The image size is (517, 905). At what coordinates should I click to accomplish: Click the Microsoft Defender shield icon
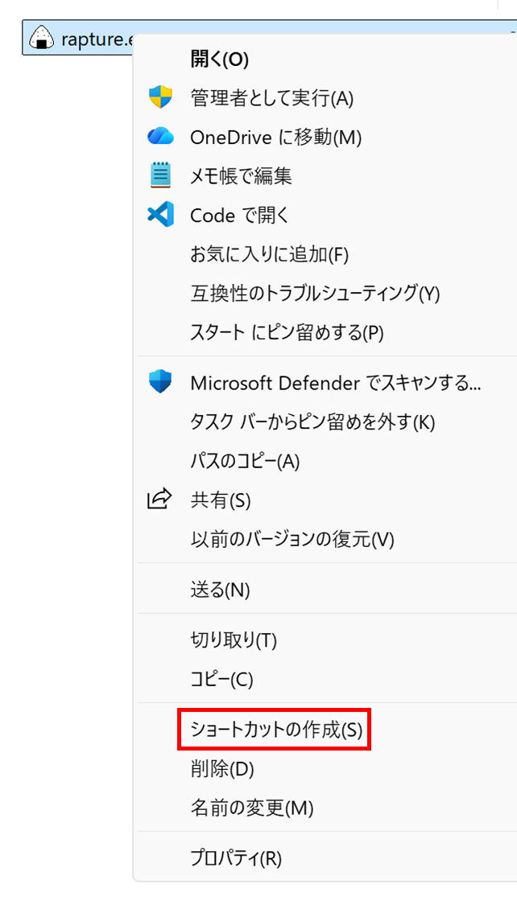point(160,382)
